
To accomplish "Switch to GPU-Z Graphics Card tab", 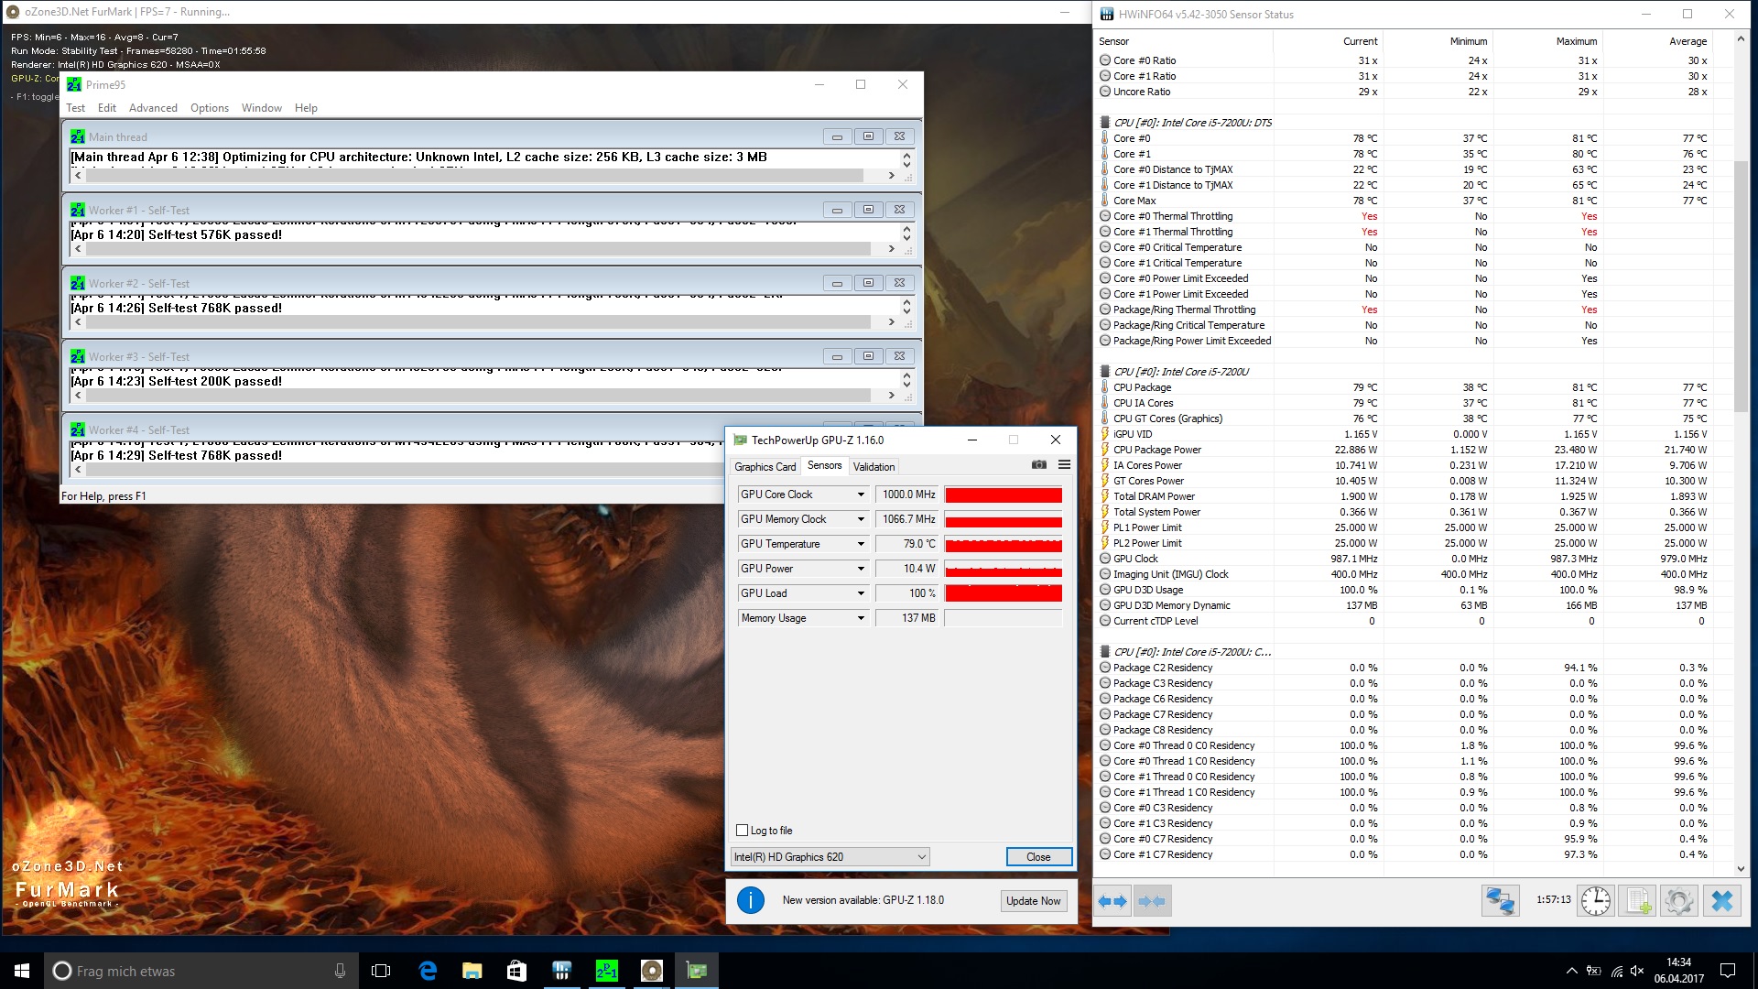I will tap(765, 467).
